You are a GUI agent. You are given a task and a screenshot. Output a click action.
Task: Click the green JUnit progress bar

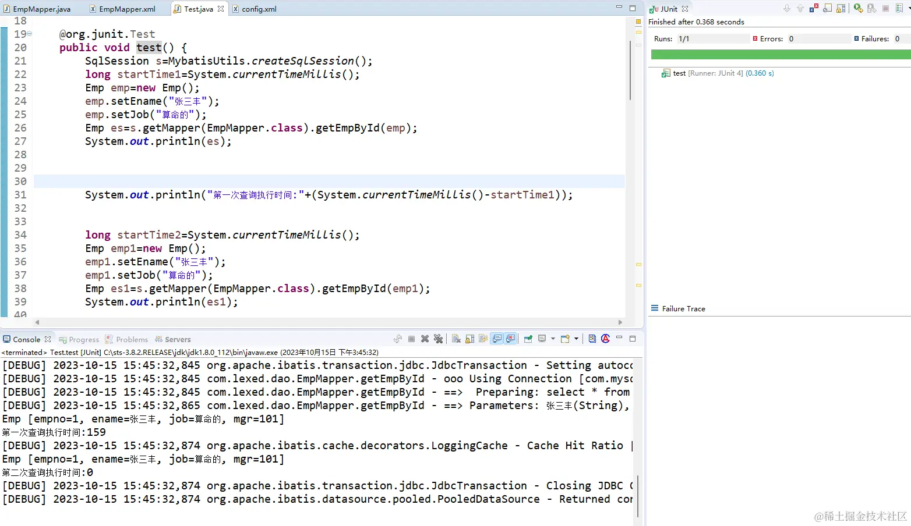click(x=781, y=54)
